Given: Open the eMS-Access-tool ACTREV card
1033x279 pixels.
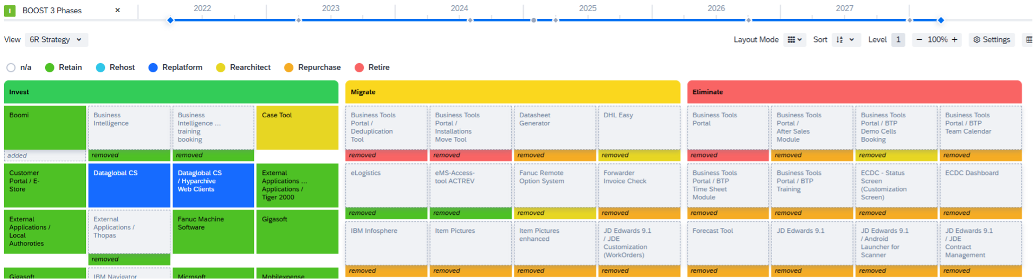Looking at the screenshot, I should click(x=471, y=186).
